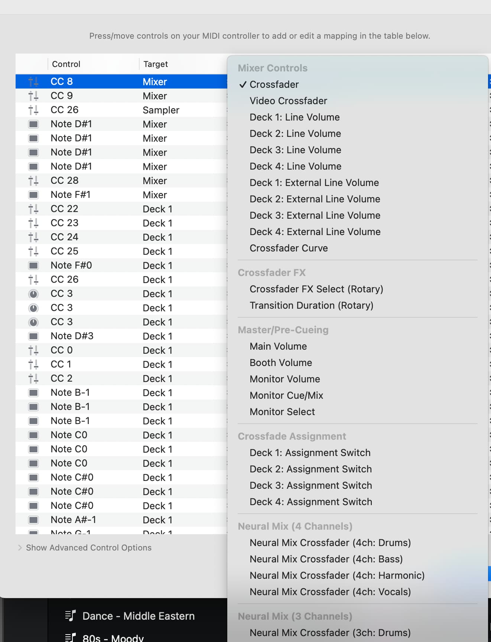This screenshot has width=491, height=642.
Task: Pick Crossfader Curve in Mixer Controls
Action: point(289,248)
